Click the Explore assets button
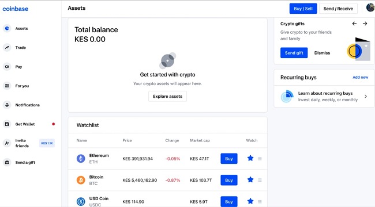This screenshot has width=375, height=207. tap(168, 97)
